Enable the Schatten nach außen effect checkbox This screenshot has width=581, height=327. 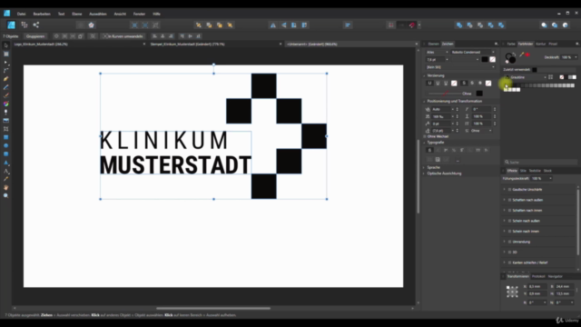[510, 200]
